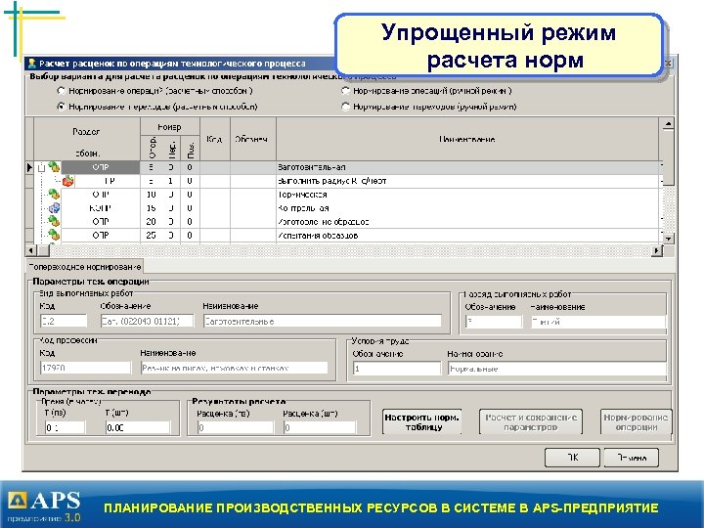The height and width of the screenshot is (528, 704).
Task: Click the Отмена button
Action: [x=632, y=458]
